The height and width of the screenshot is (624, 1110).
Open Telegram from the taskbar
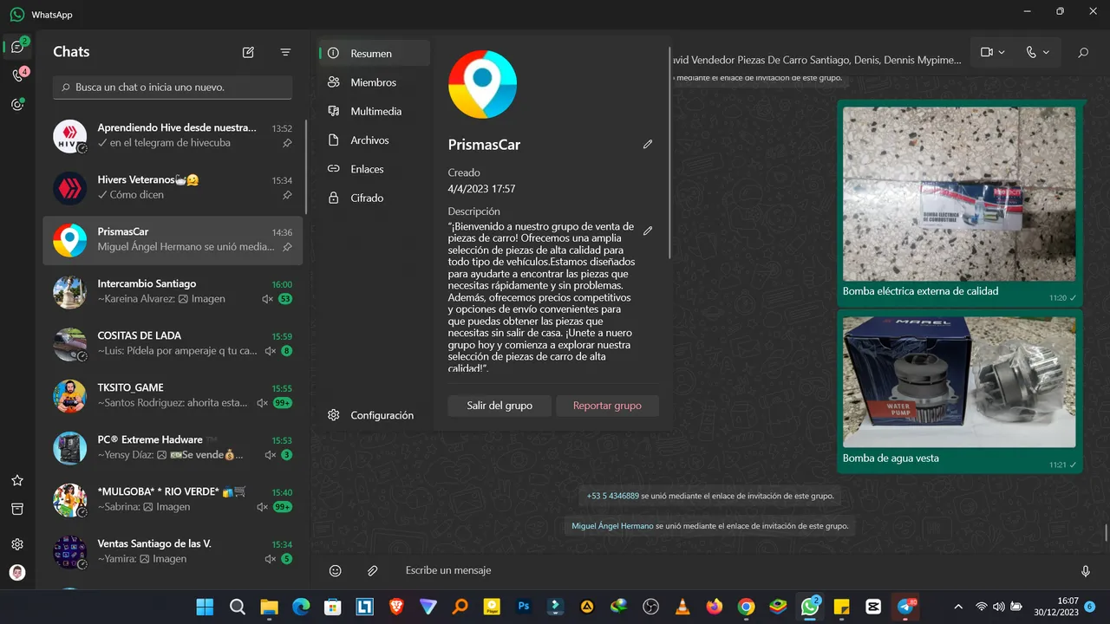coord(906,607)
